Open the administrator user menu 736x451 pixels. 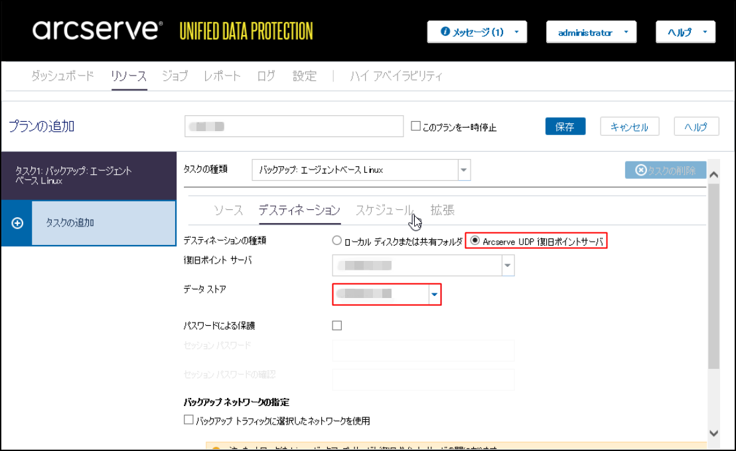pyautogui.click(x=591, y=32)
